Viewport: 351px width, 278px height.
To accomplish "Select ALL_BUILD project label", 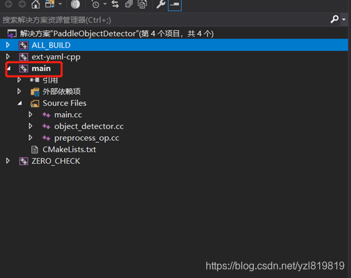I will [51, 45].
